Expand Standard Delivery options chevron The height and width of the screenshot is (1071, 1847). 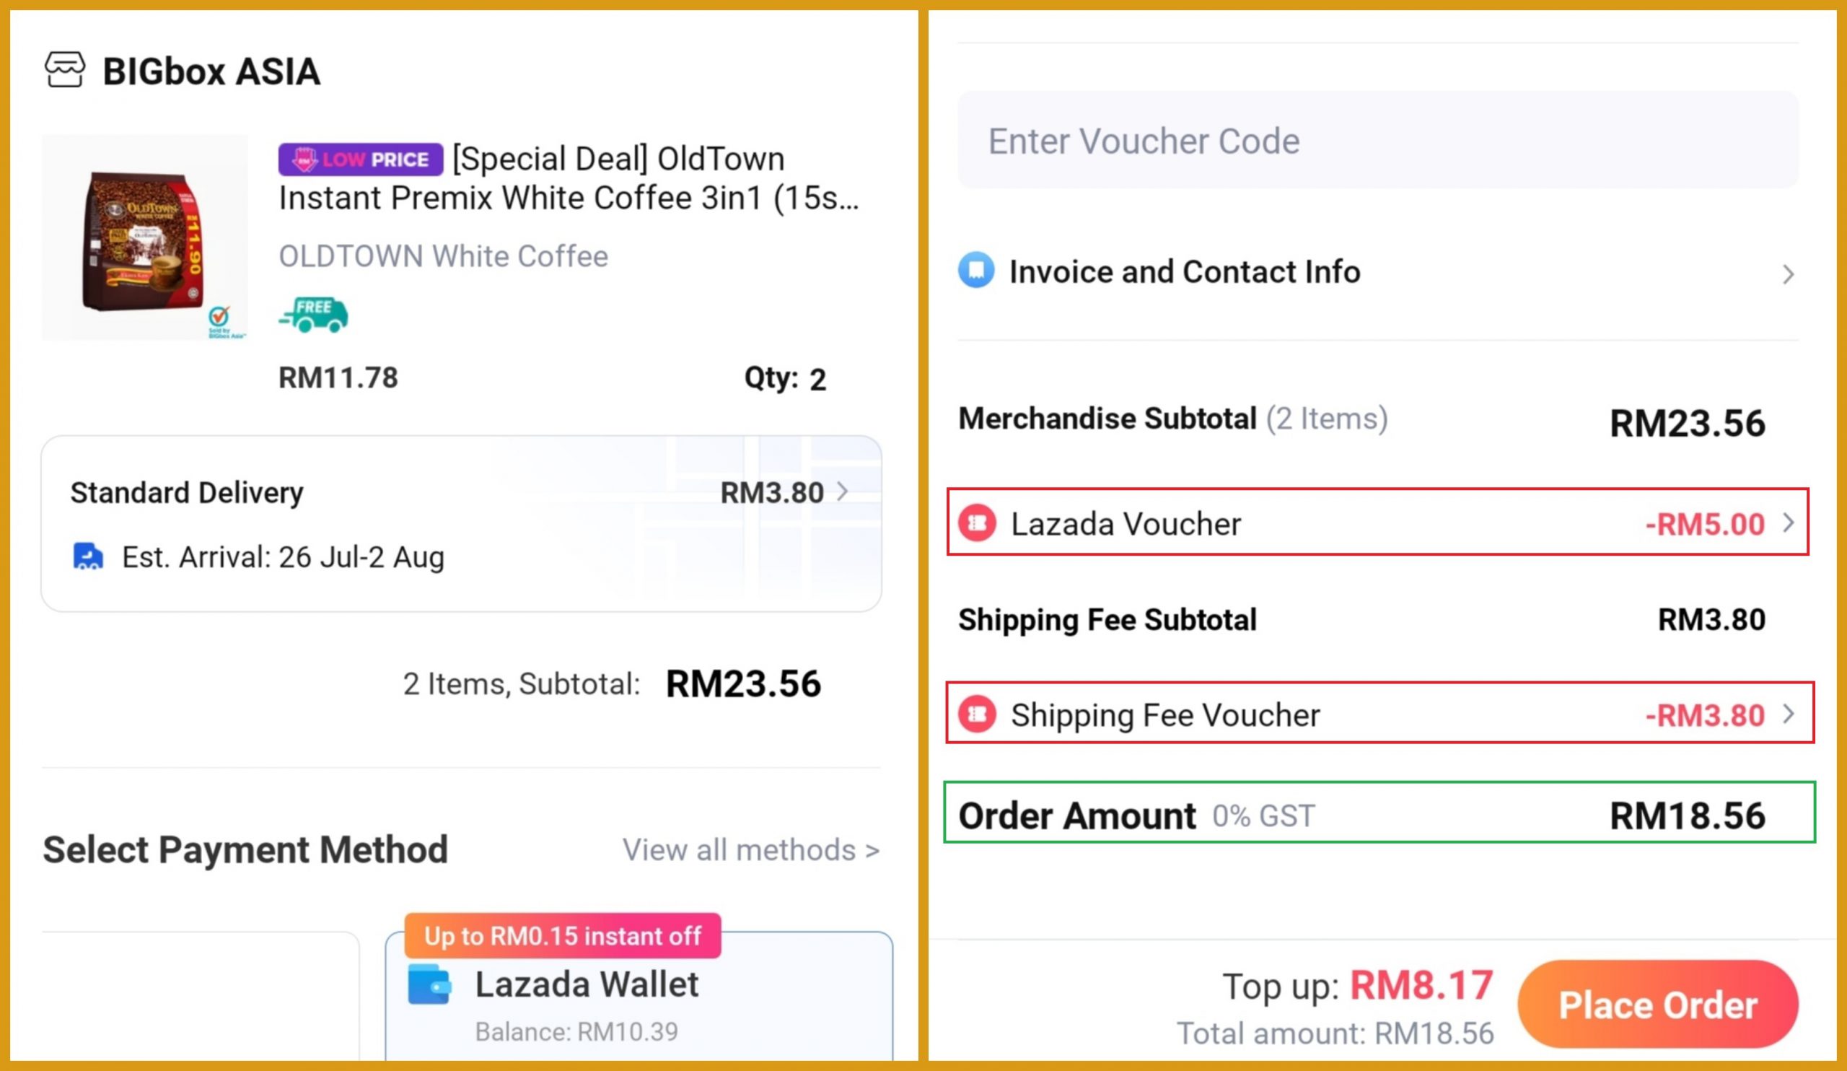(x=843, y=491)
